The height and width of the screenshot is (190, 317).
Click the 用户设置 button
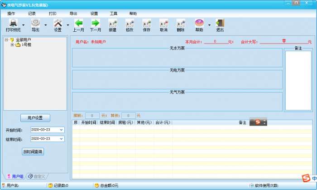35,118
